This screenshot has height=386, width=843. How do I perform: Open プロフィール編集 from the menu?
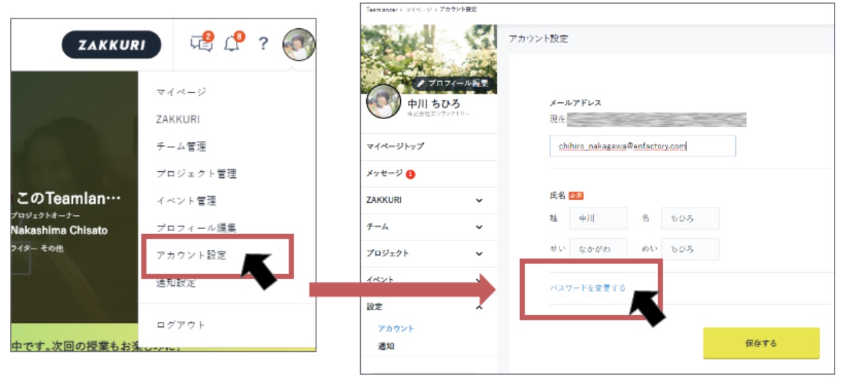(196, 228)
